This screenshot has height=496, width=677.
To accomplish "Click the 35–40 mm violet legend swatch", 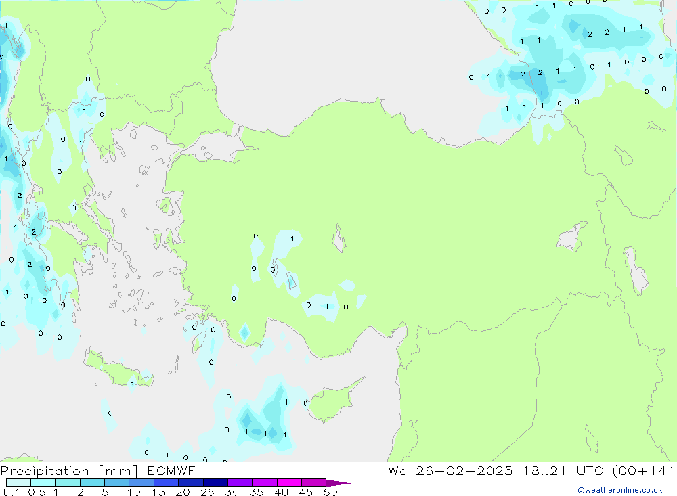I will point(265,482).
